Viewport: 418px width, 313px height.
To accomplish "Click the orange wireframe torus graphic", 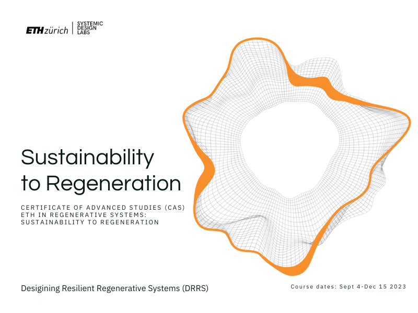I will click(x=297, y=156).
